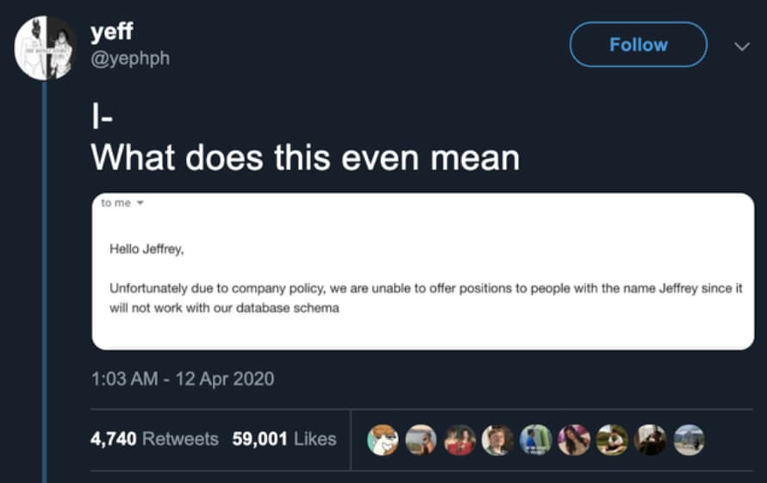View the 4,740 Retweets list
The height and width of the screenshot is (483, 767).
pos(154,438)
